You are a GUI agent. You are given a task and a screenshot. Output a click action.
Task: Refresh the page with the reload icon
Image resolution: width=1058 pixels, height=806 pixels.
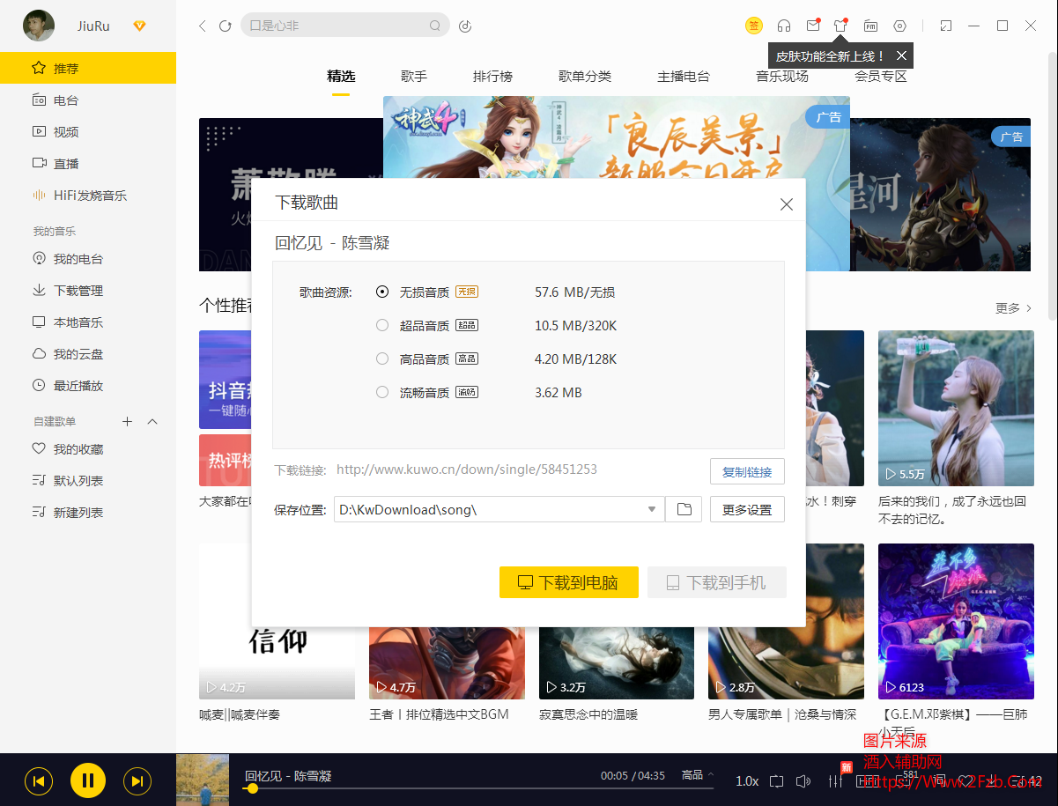[x=226, y=26]
